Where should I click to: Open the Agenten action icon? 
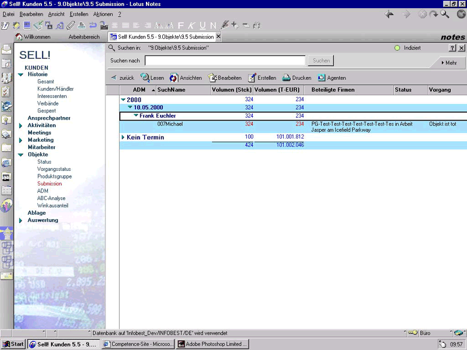322,78
